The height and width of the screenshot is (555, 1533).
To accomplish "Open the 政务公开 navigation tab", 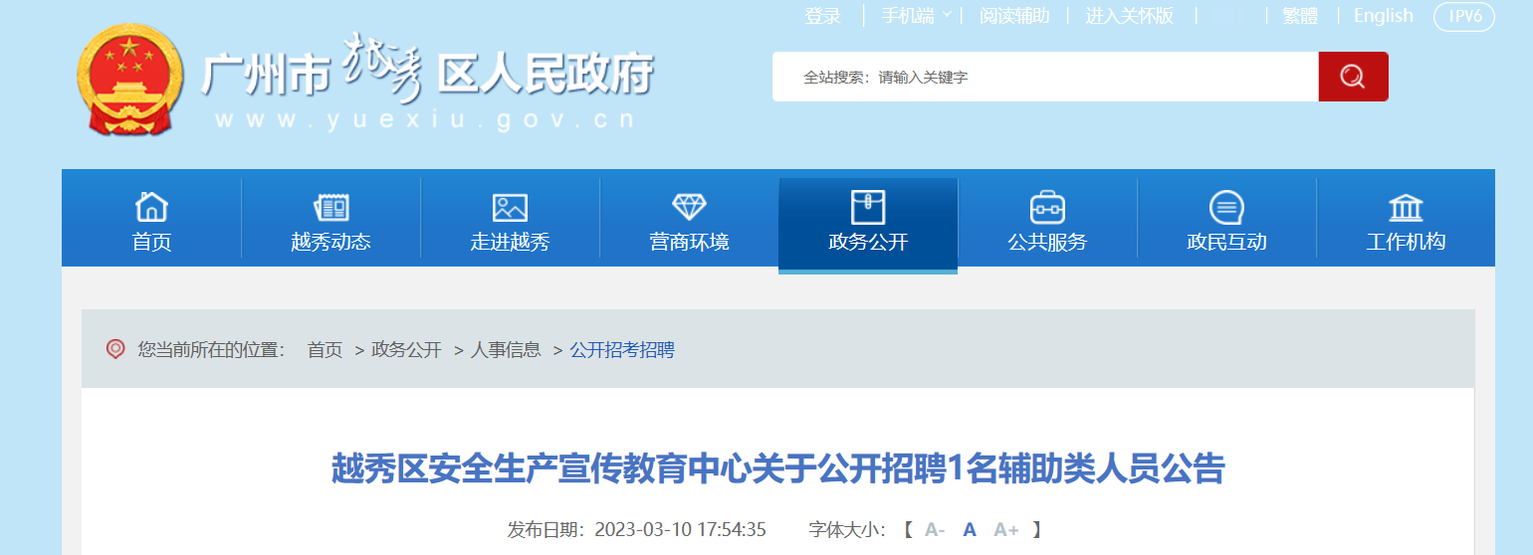I will pyautogui.click(x=868, y=223).
